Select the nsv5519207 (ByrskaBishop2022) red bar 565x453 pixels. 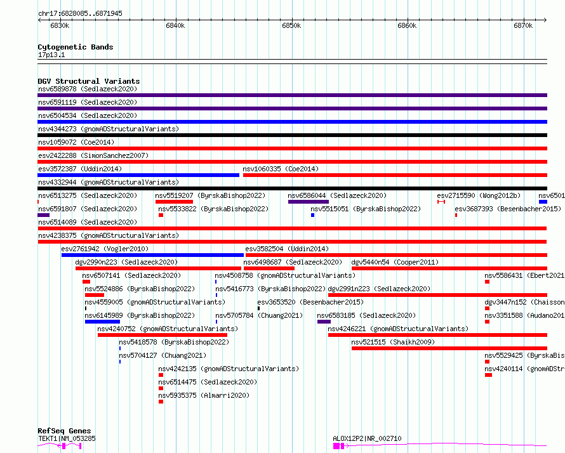[x=174, y=202]
